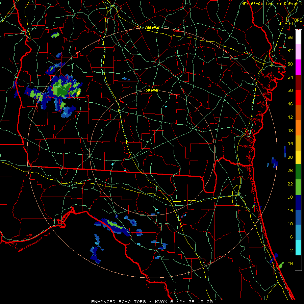Viewport: 304px width, 304px height.
Task: Select the 'TH' threshold legend label
Action: 290,263
